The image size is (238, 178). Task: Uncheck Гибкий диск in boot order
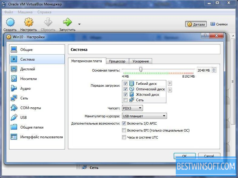(x=125, y=83)
